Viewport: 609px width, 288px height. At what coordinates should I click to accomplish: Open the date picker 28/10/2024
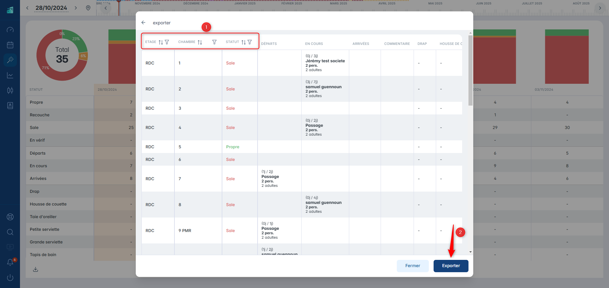coord(51,8)
